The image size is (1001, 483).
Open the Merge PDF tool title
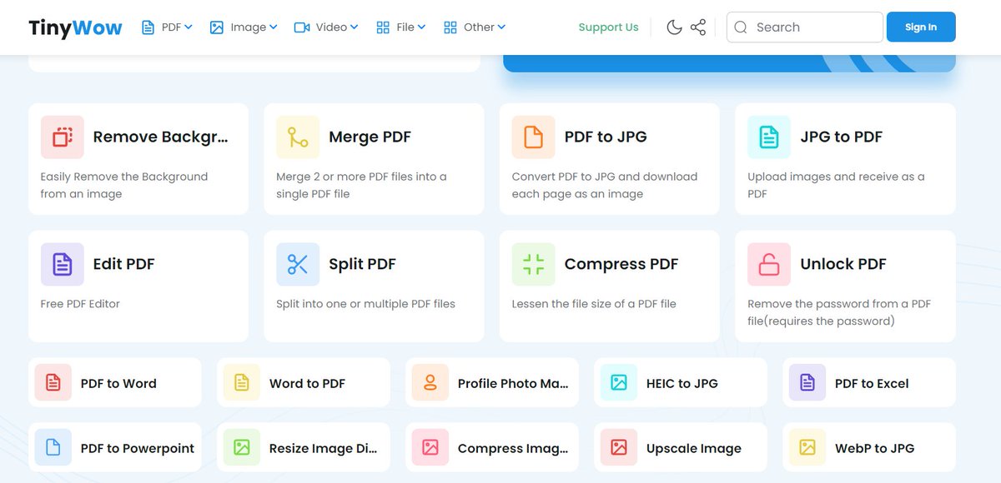[x=370, y=137]
